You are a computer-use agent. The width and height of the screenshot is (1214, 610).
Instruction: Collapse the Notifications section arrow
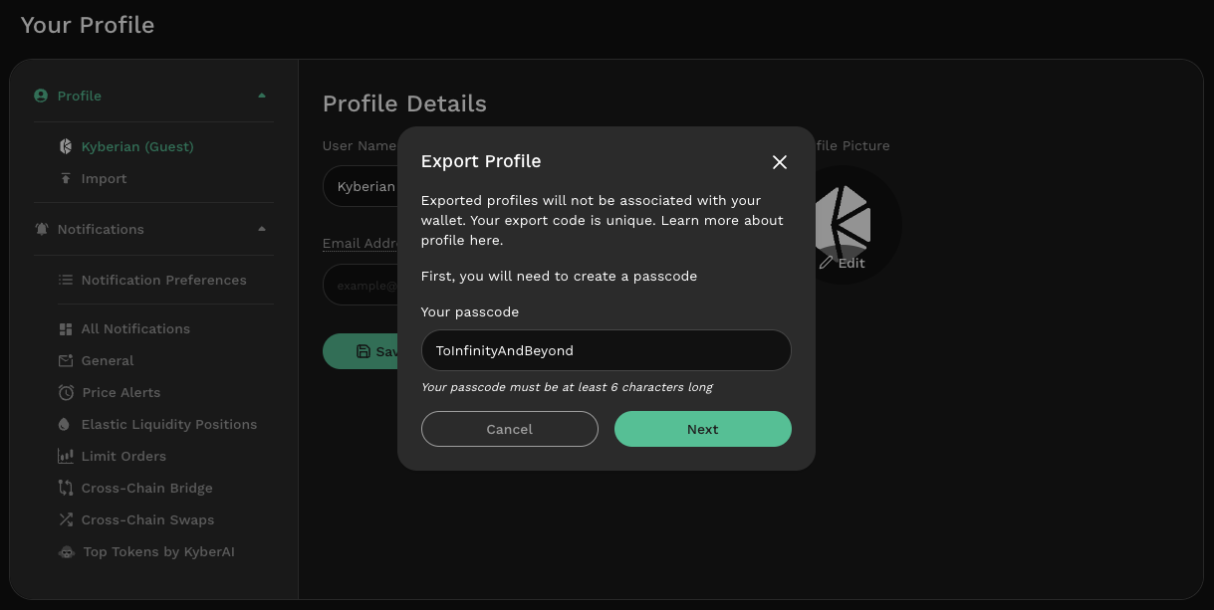262,229
